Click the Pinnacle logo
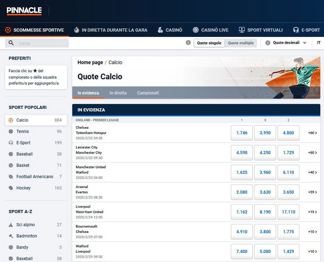Image resolution: width=324 pixels, height=262 pixels. [24, 11]
